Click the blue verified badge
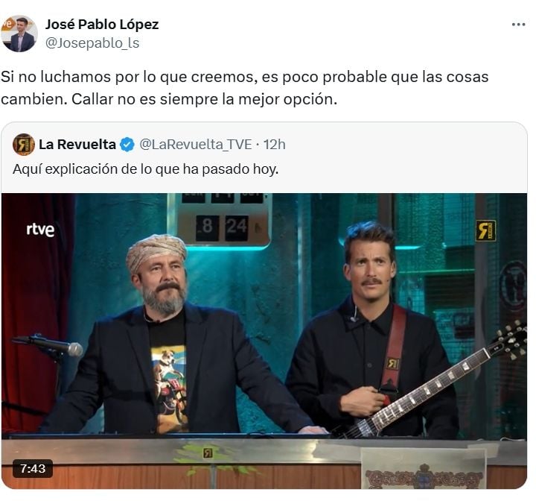 [x=127, y=145]
